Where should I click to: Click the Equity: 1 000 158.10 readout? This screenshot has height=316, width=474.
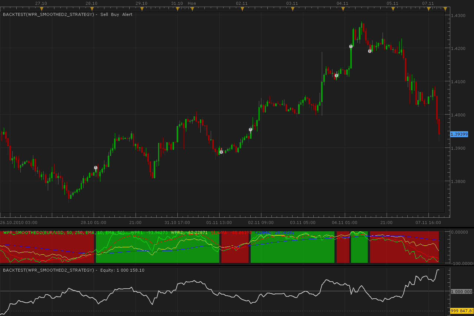pos(122,270)
